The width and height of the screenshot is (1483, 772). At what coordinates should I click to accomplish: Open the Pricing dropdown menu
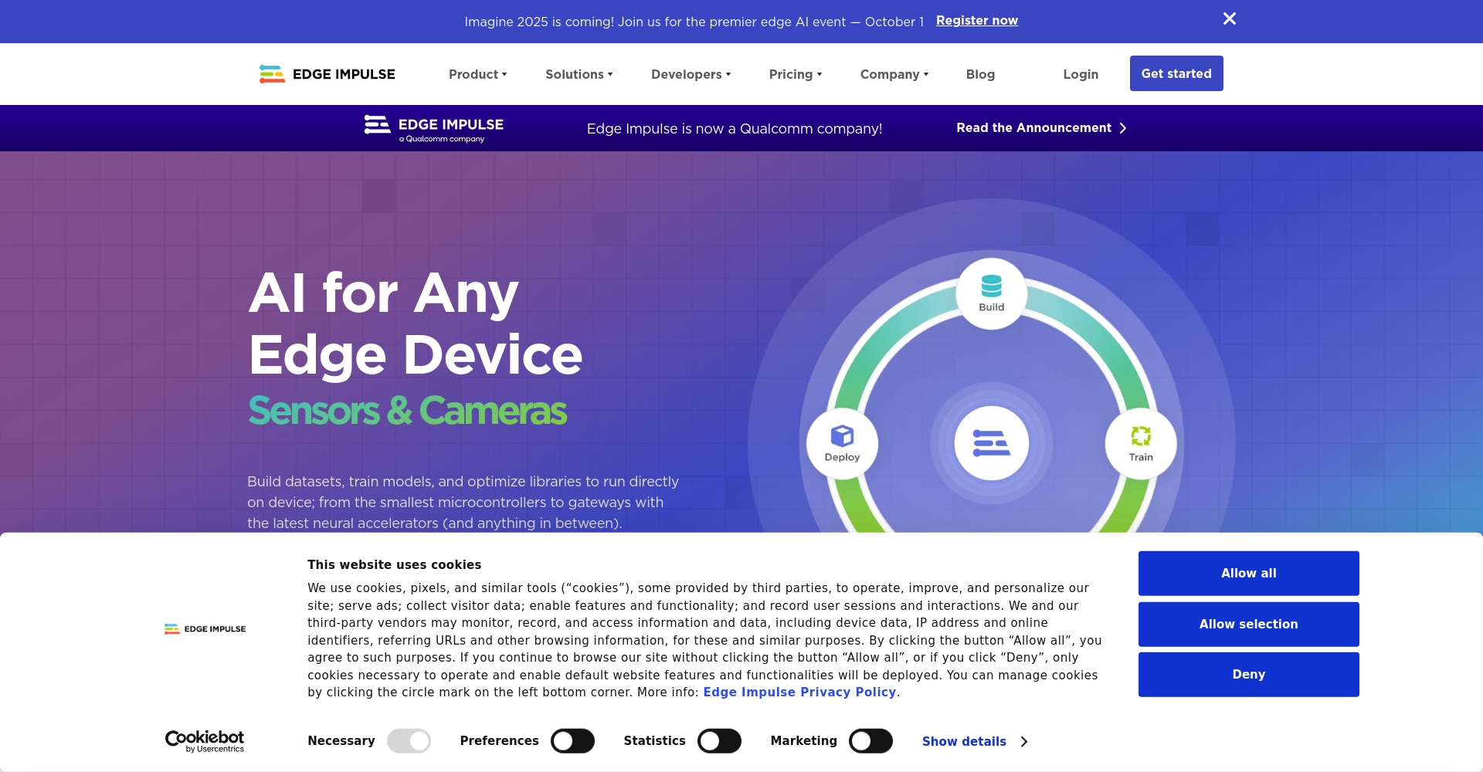(795, 74)
